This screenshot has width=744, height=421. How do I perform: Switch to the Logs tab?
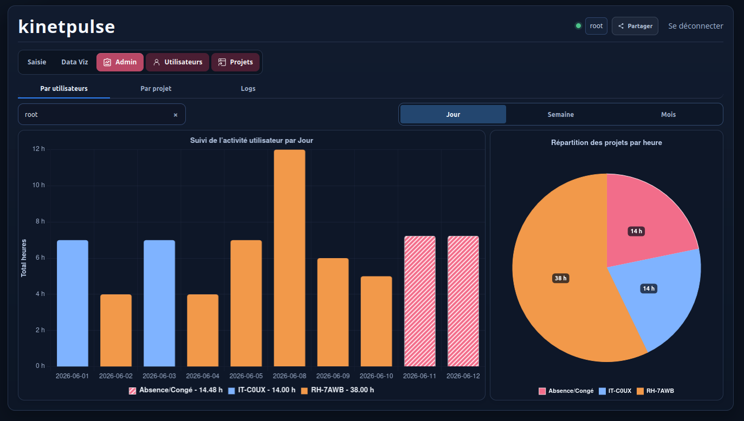coord(248,88)
